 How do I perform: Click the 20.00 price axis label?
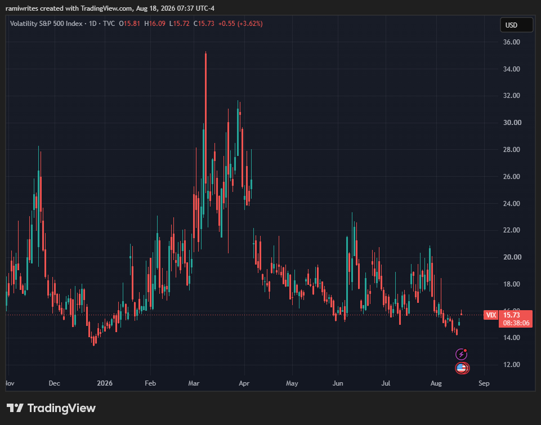512,257
